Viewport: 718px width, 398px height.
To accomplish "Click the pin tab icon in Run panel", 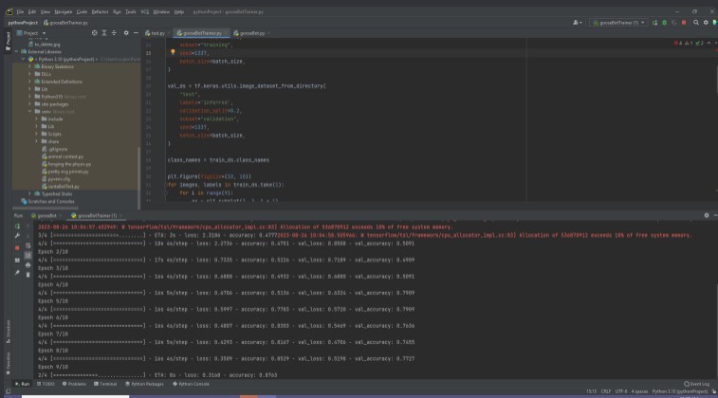I will click(17, 273).
